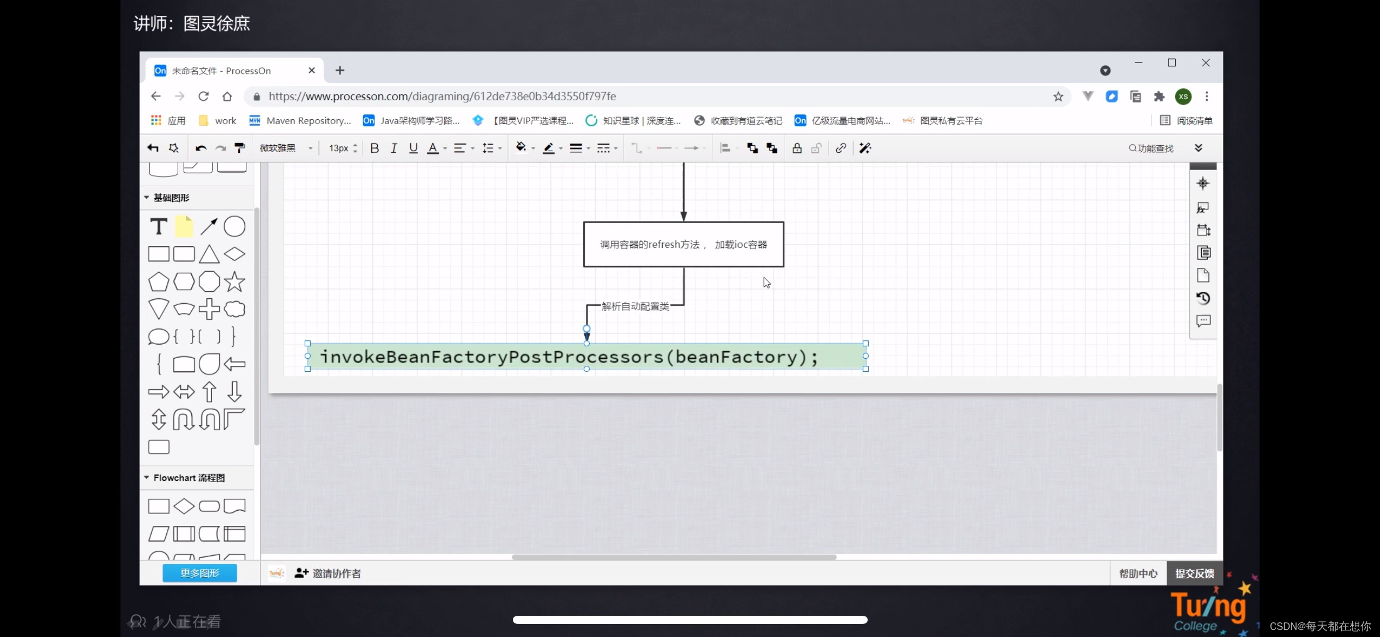
Task: Open the work bookmarks folder
Action: (x=217, y=121)
